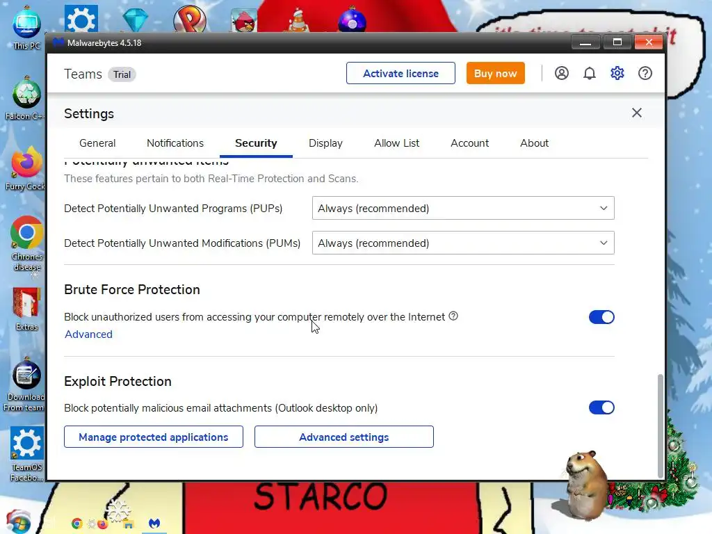The height and width of the screenshot is (534, 712).
Task: Open the Bejeweled diamond desktop icon
Action: click(x=136, y=20)
